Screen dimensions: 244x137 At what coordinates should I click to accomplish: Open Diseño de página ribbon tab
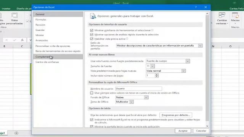(24, 9)
